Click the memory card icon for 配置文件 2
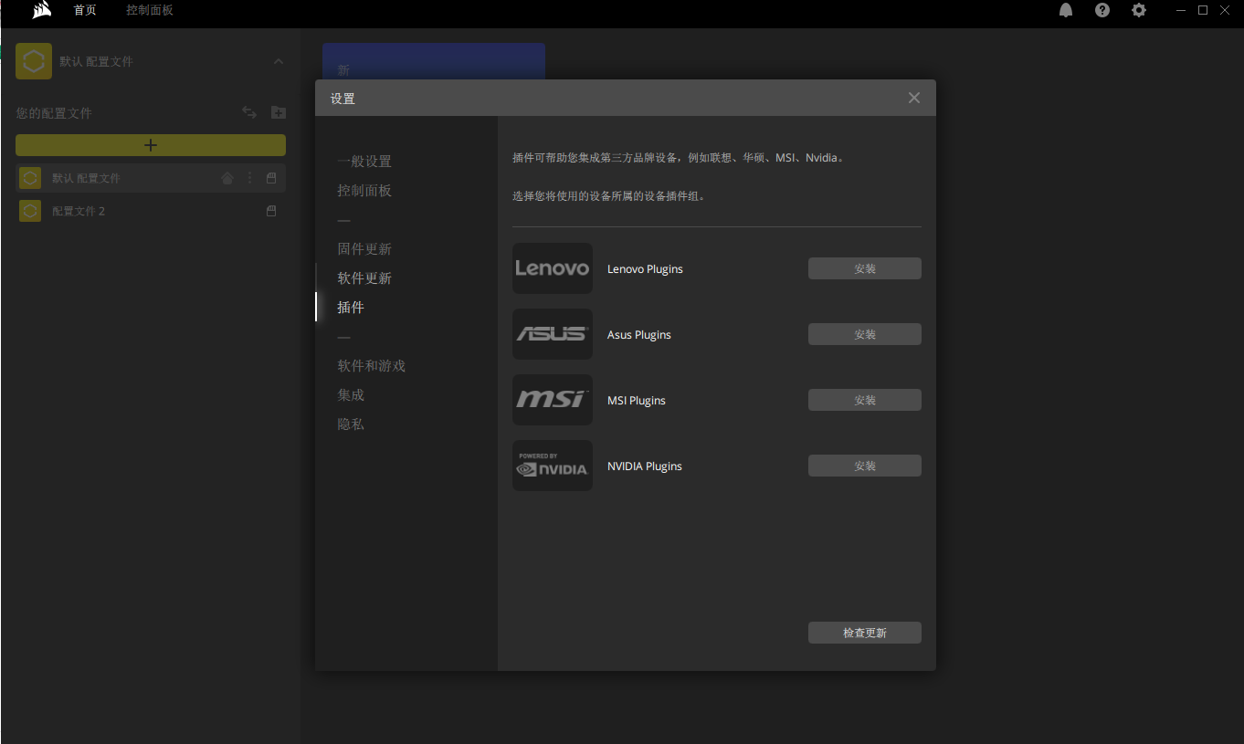The image size is (1244, 744). point(271,211)
